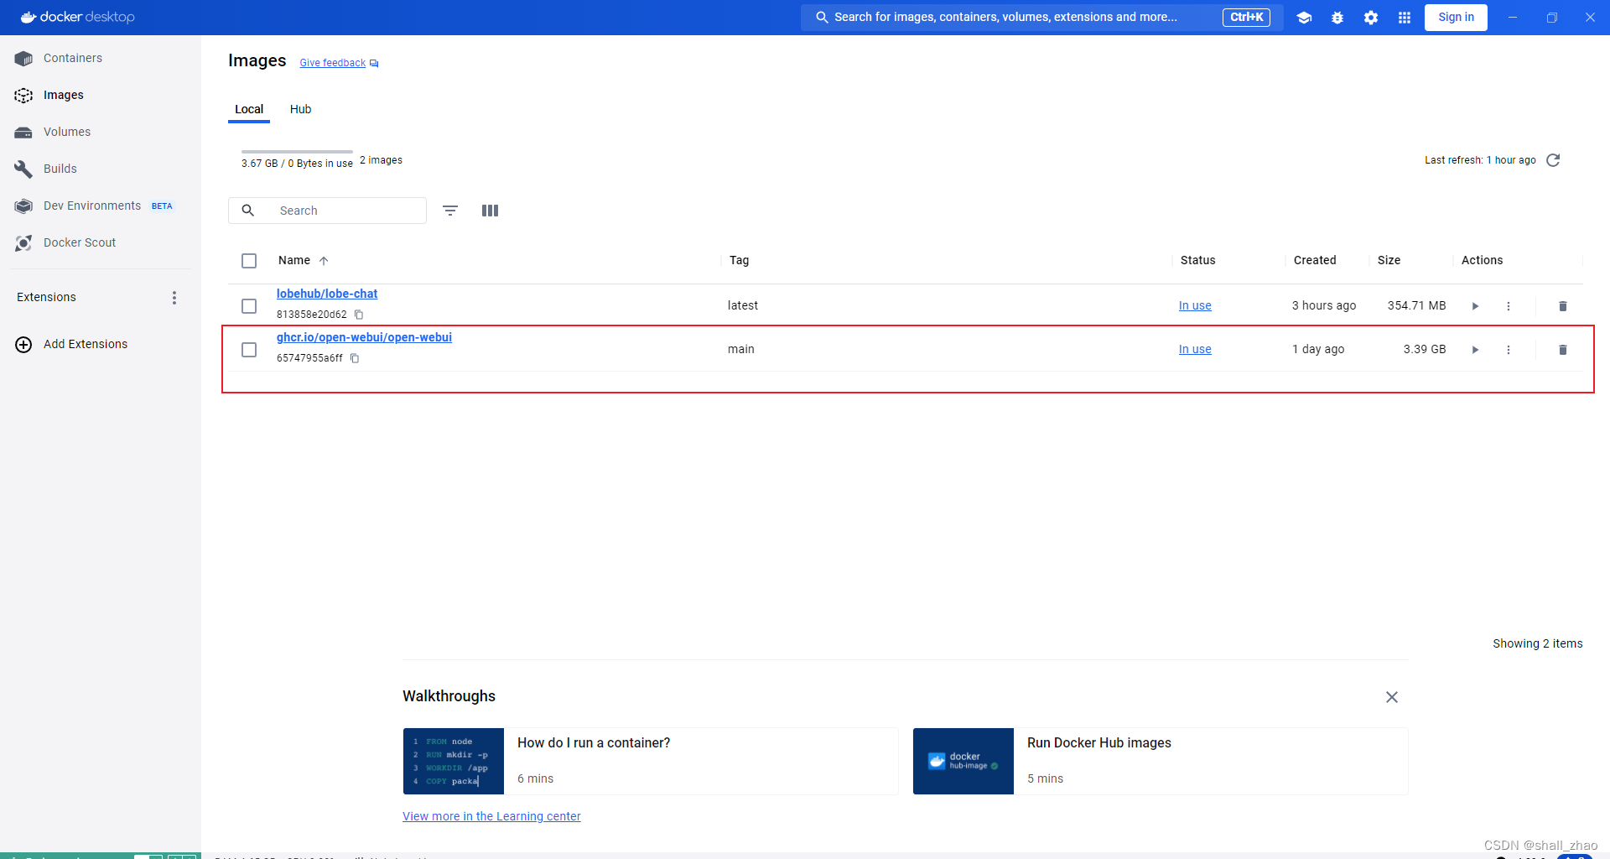Open the Learning center graduation cap icon
Viewport: 1610px width, 859px height.
pyautogui.click(x=1304, y=18)
